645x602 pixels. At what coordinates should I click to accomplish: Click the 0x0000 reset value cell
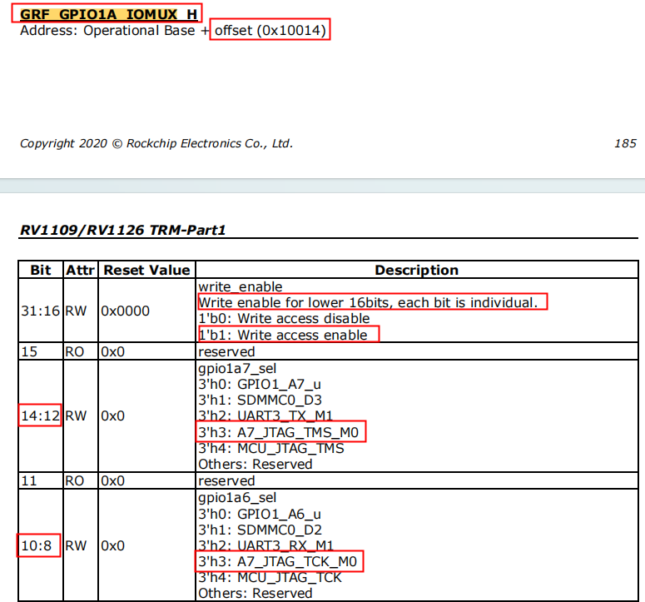(125, 311)
